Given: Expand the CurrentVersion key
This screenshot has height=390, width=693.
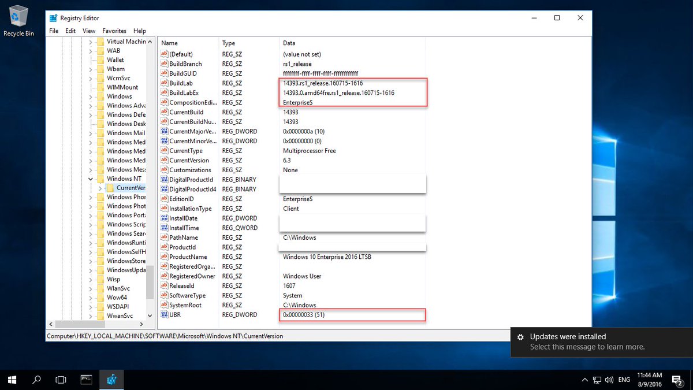Looking at the screenshot, I should (x=100, y=188).
